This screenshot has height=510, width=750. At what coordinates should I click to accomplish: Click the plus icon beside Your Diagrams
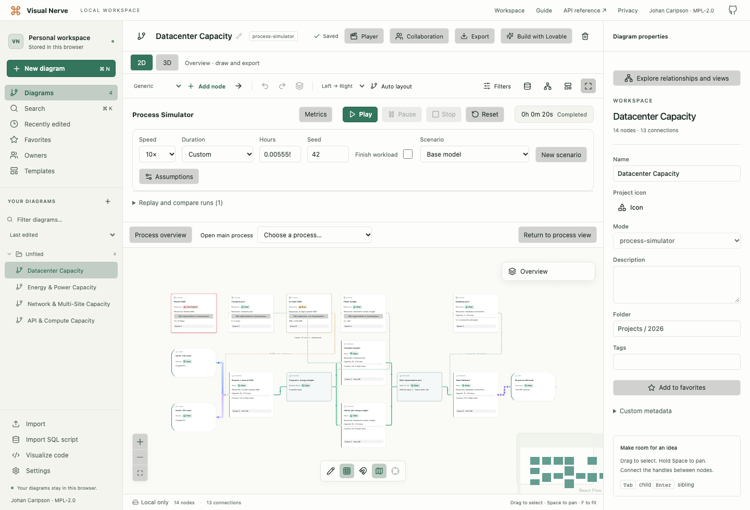click(108, 201)
